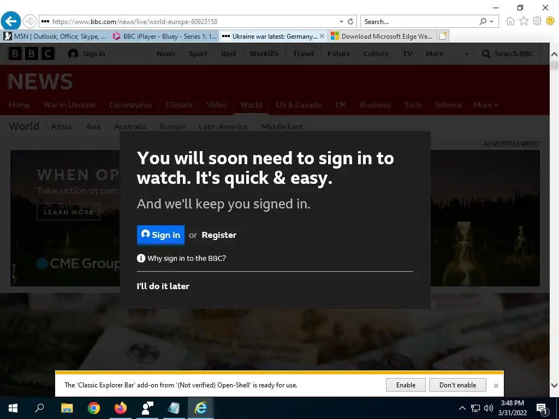Open the Europe world subsection
The image size is (559, 419).
tap(173, 127)
